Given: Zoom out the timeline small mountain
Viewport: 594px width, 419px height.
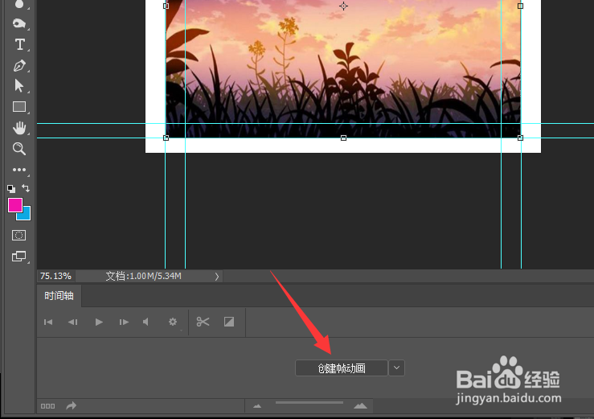Looking at the screenshot, I should pyautogui.click(x=257, y=406).
